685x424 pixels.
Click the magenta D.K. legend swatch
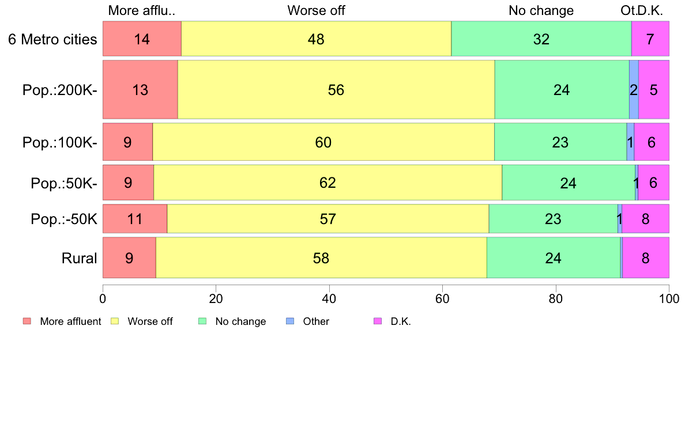(377, 321)
